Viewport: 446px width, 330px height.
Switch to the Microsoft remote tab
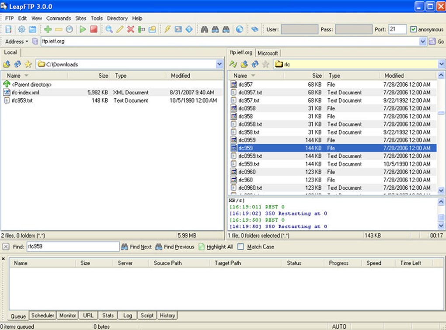pos(268,53)
